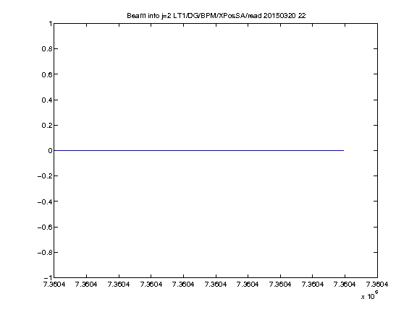The height and width of the screenshot is (312, 417).
Task: Click the y-axis tick label 0.6
Action: tap(46, 74)
